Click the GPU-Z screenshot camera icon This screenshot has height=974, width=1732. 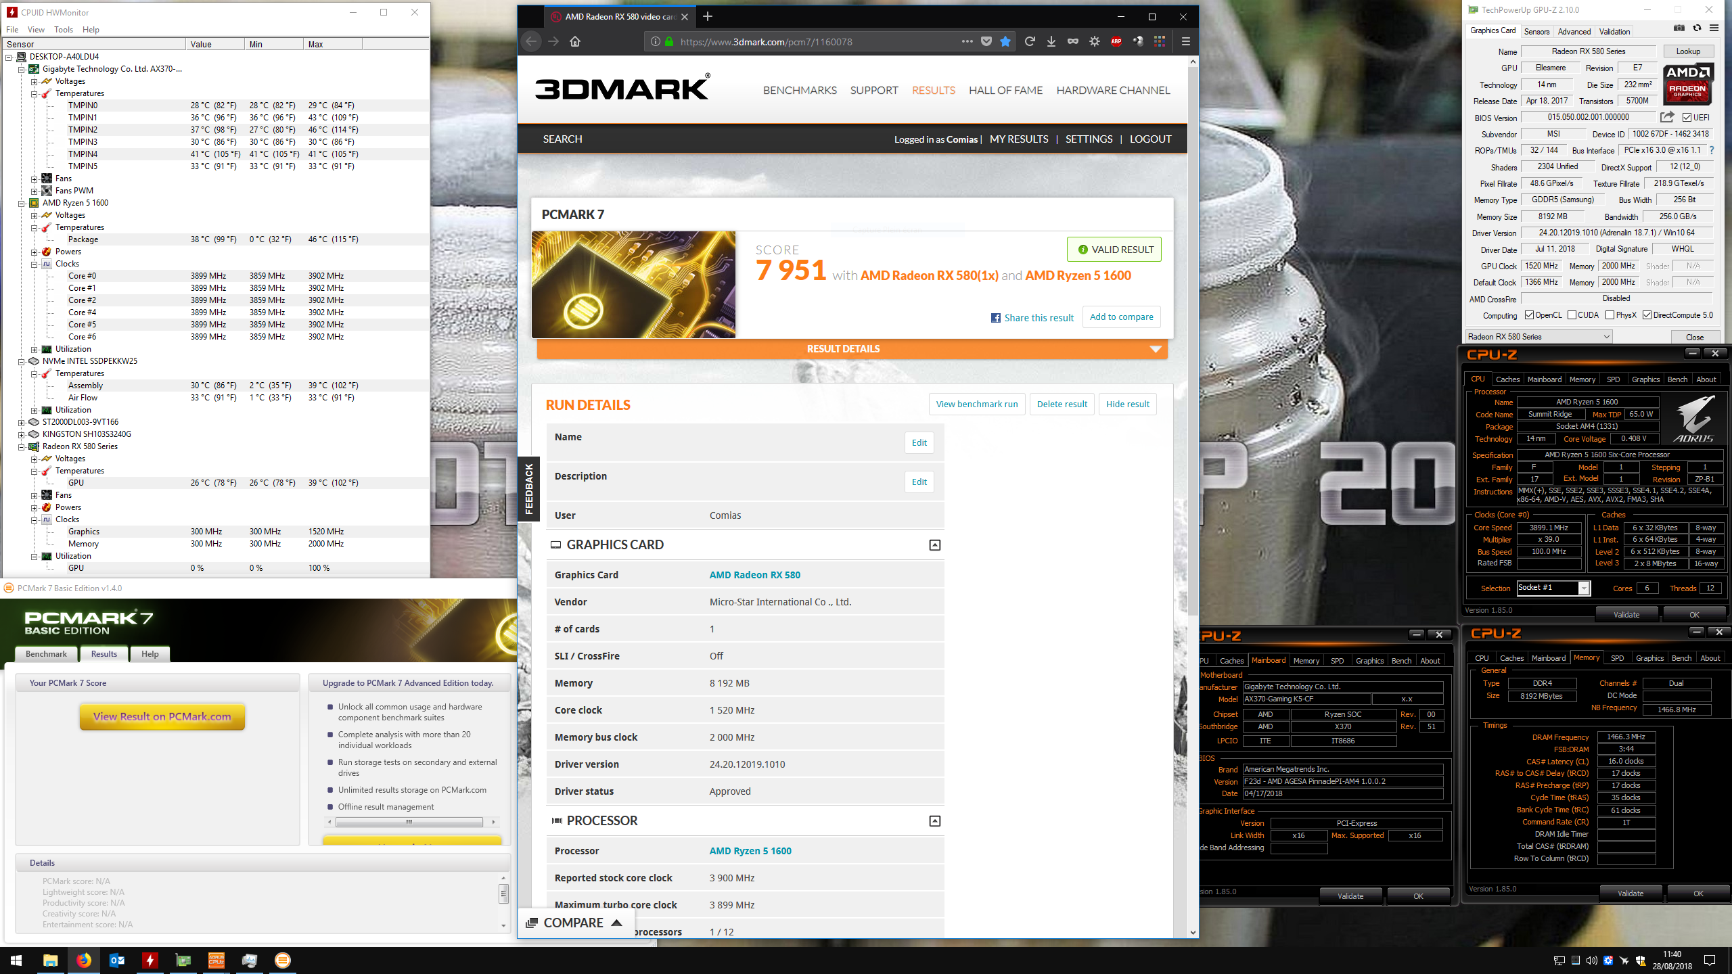(x=1679, y=28)
